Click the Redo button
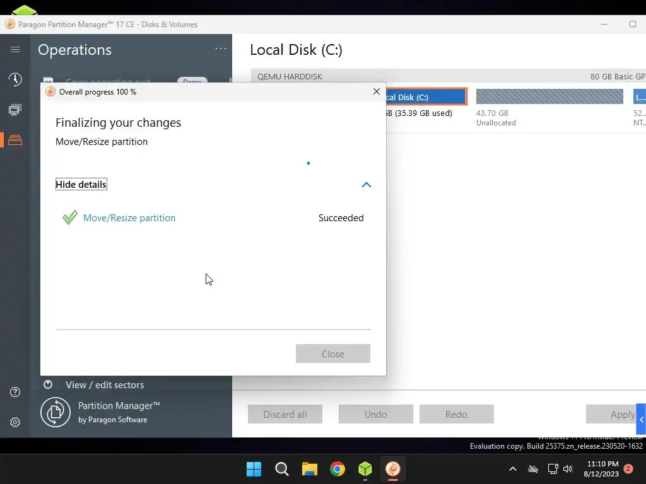 457,414
